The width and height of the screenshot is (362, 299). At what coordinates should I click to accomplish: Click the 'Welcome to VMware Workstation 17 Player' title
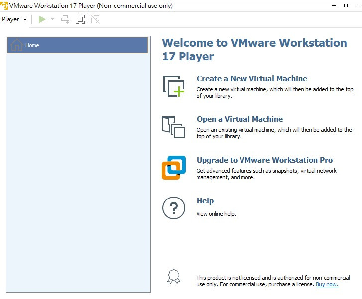(254, 50)
